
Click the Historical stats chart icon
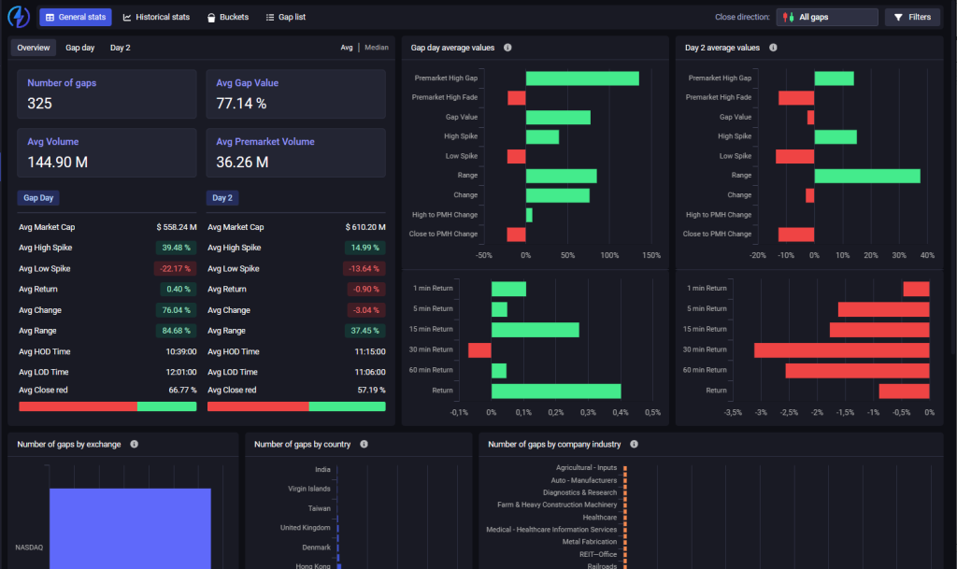click(127, 17)
